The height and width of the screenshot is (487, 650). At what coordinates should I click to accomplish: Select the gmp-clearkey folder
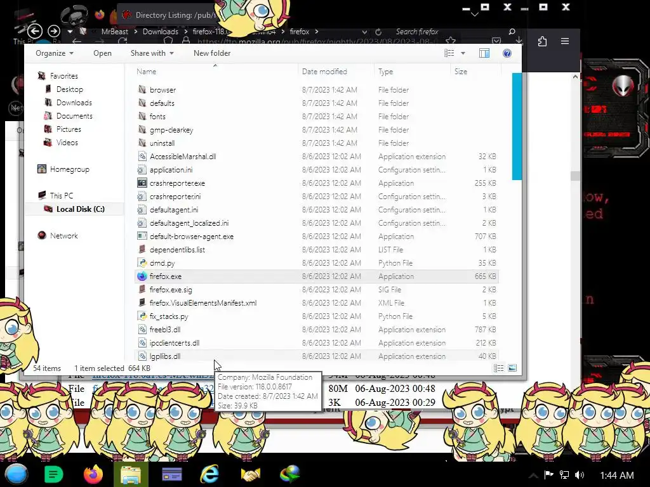tap(171, 129)
